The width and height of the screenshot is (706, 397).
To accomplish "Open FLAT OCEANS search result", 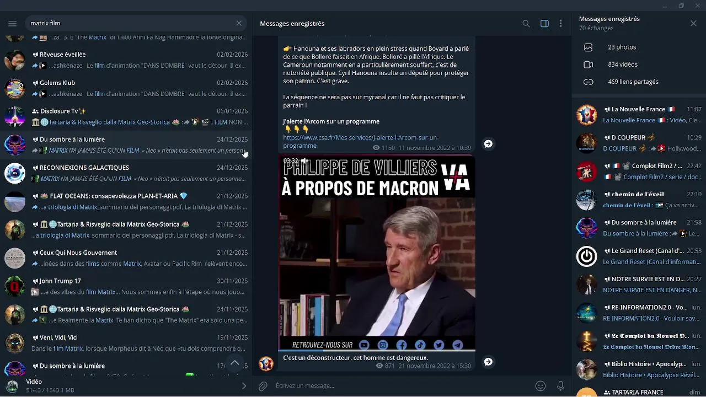I will [126, 201].
